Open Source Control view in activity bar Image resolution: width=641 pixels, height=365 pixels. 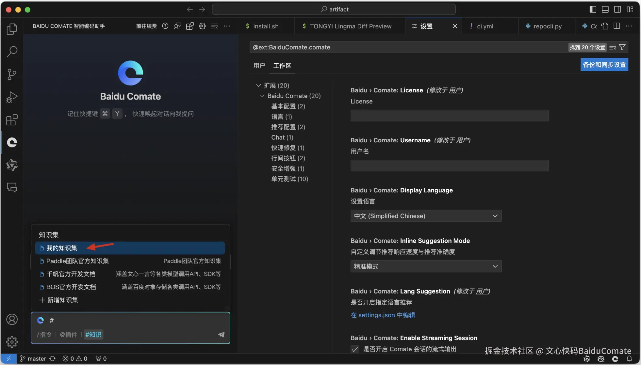point(12,74)
